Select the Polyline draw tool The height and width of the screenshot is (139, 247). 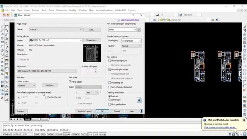coord(2,34)
